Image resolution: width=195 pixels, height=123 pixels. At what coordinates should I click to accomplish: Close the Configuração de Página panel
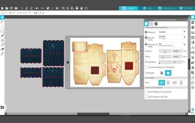[x=187, y=20]
